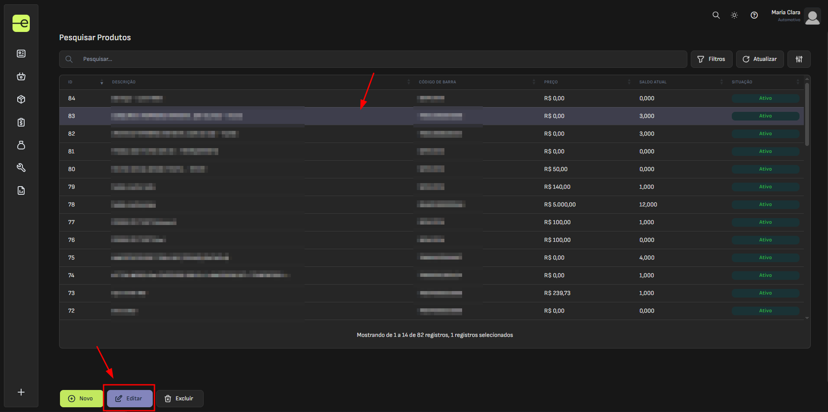The width and height of the screenshot is (828, 412).
Task: Expand sidebar plus button at bottom
Action: 21,392
